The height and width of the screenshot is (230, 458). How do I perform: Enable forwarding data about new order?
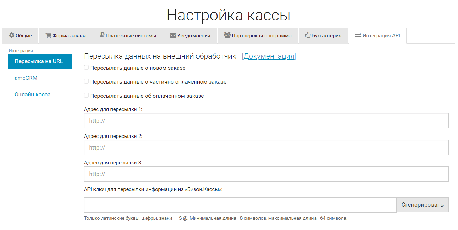click(x=86, y=67)
